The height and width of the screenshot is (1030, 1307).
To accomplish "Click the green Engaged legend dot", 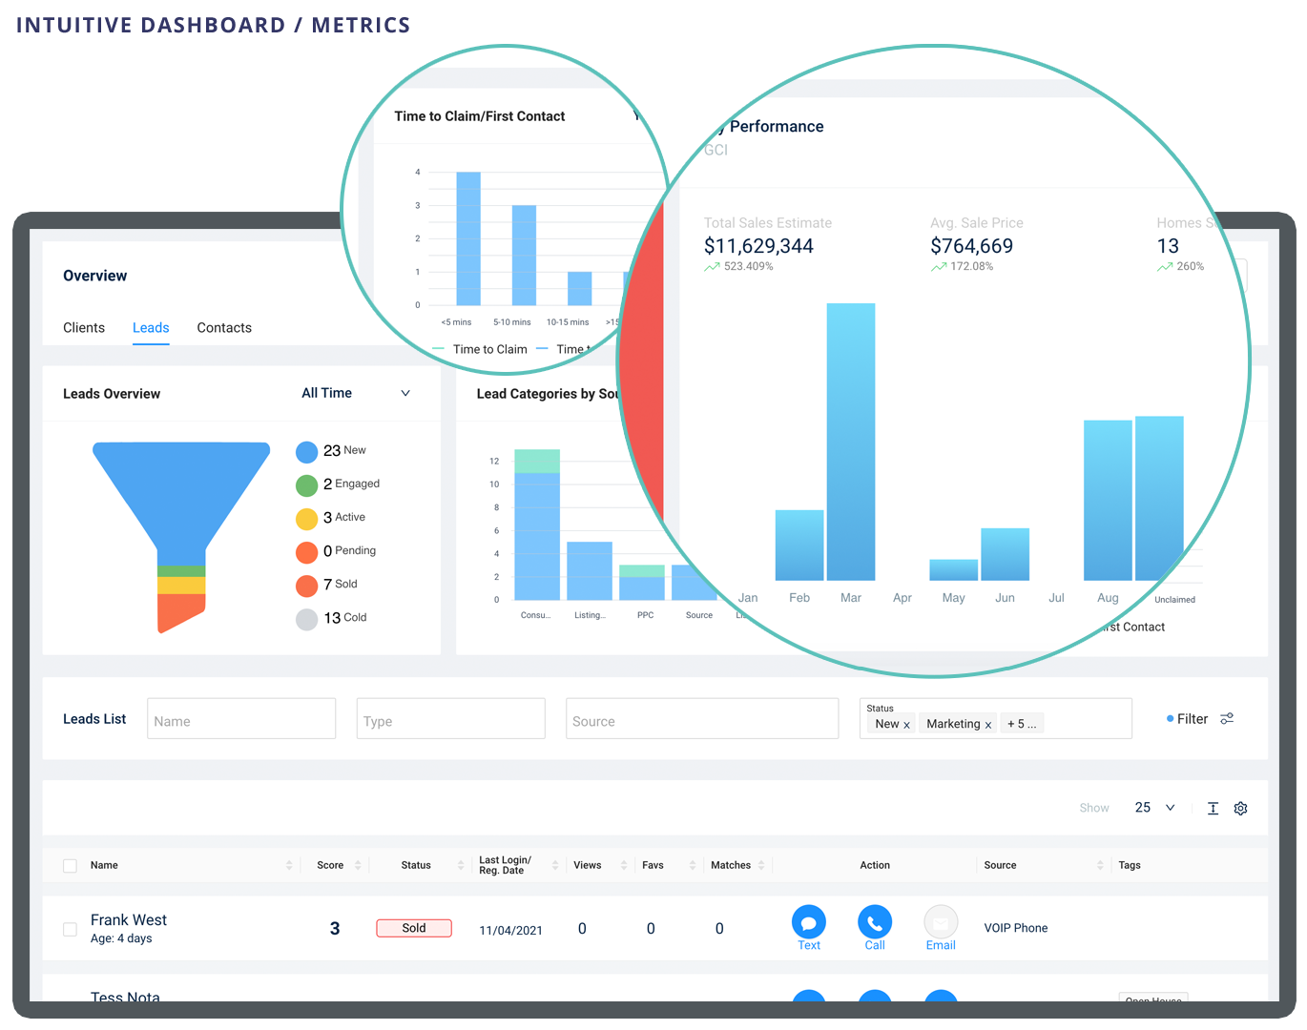I will pos(306,485).
